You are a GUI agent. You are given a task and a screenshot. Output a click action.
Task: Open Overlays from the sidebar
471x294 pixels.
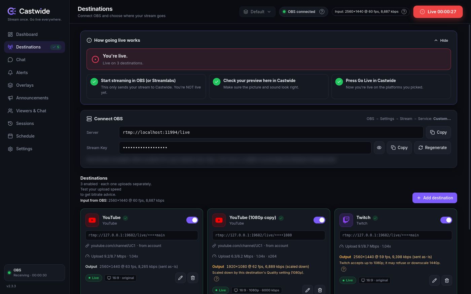click(x=34, y=85)
